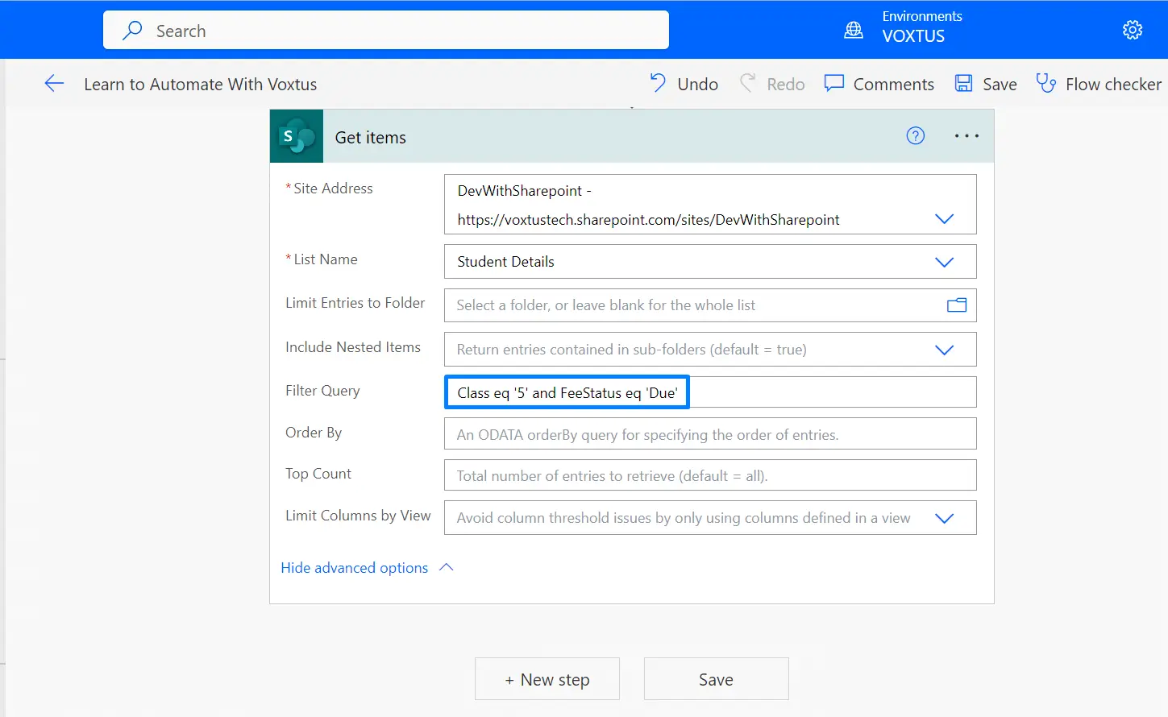Expand the Site Address dropdown
The height and width of the screenshot is (717, 1168).
[x=944, y=219]
